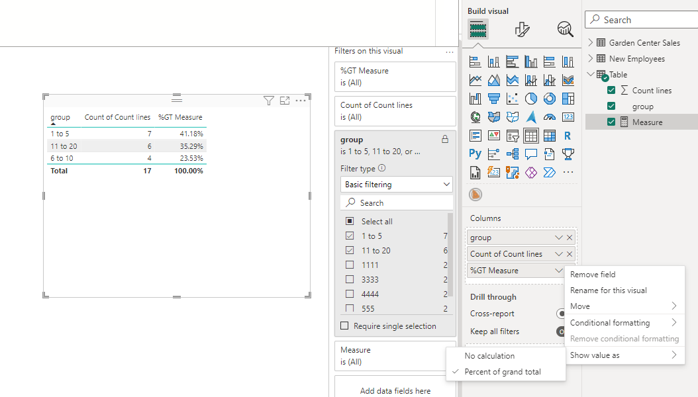698x397 pixels.
Task: Click the group filter Search box
Action: pyautogui.click(x=396, y=202)
